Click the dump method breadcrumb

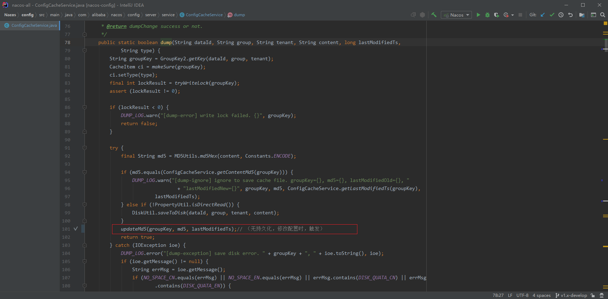click(x=236, y=15)
